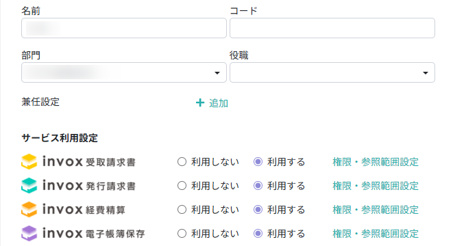Click the invox 受取請求書 logo text

(x=89, y=161)
